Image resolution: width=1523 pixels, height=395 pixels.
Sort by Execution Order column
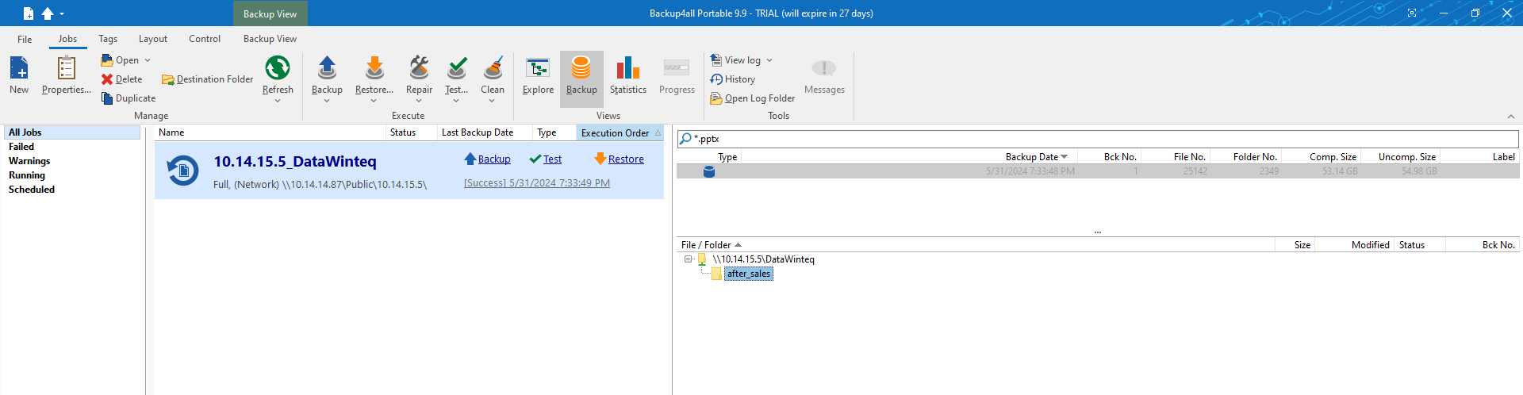tap(620, 132)
